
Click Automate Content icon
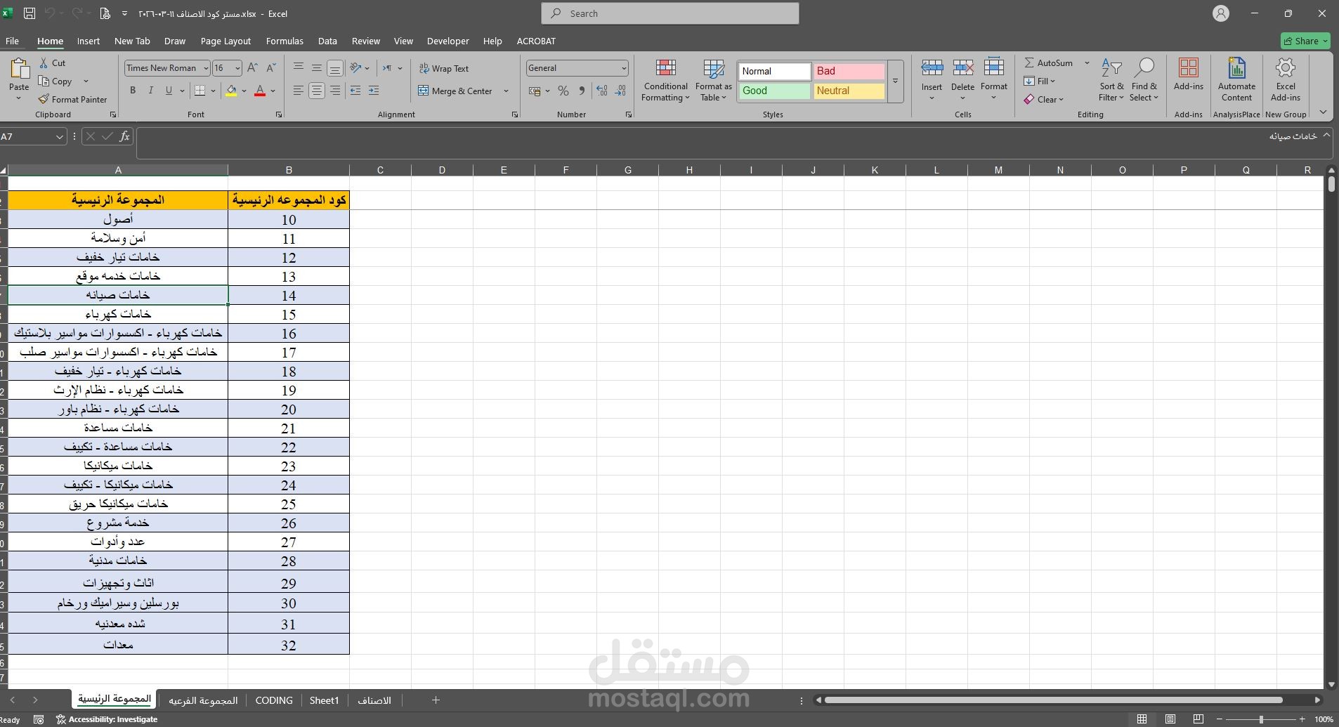tap(1236, 68)
